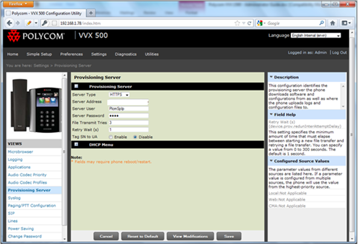Click the browser forward arrow
The height and width of the screenshot is (244, 359).
pos(18,23)
